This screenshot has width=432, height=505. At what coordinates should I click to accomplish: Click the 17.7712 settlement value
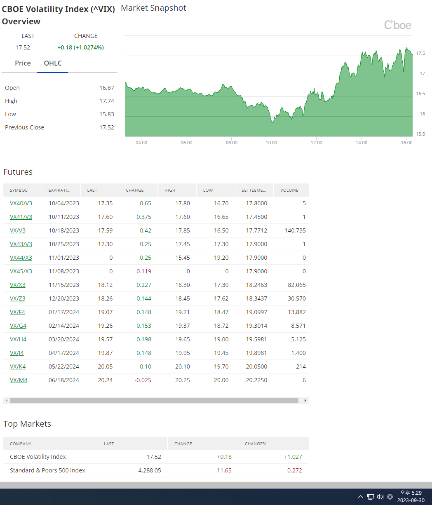click(256, 230)
